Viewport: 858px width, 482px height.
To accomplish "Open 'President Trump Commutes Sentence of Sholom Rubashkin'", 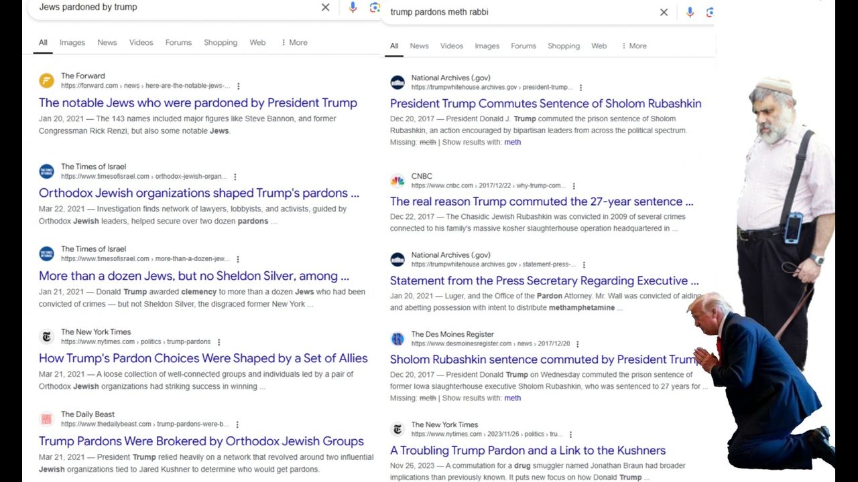I will (546, 103).
